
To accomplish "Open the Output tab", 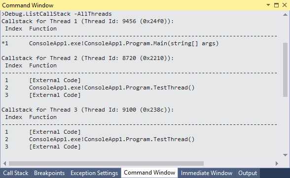I will pyautogui.click(x=248, y=173).
